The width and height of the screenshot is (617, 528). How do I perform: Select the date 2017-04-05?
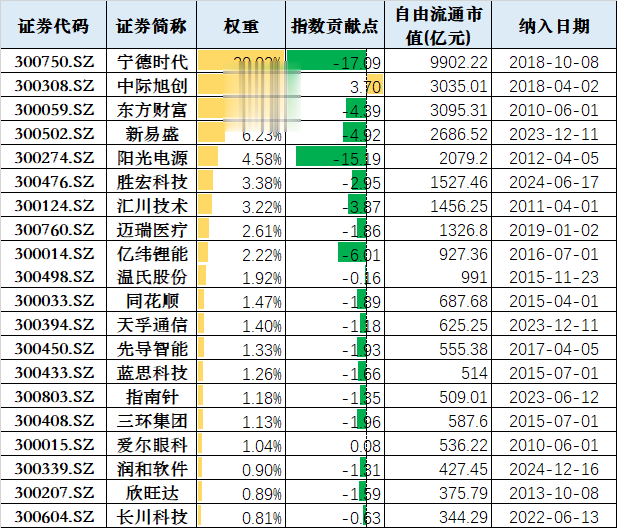(x=554, y=349)
